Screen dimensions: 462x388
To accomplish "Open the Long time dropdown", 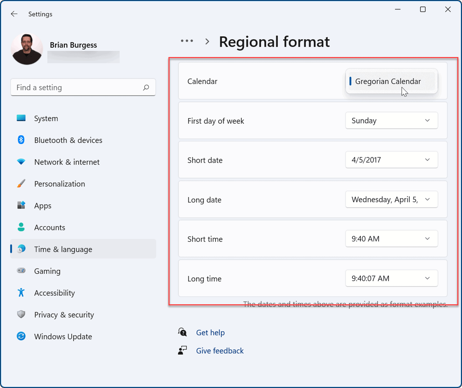I will (x=391, y=278).
